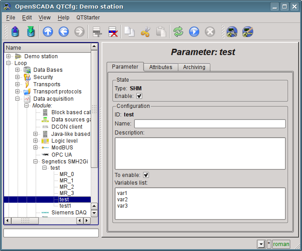
Task: Refresh the page with green arrows icon
Action: coord(178,32)
